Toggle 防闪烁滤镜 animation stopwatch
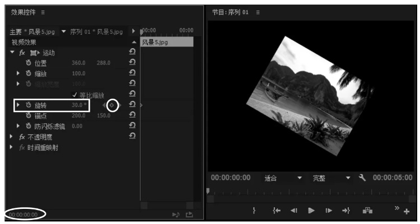The height and width of the screenshot is (224, 420). tap(29, 126)
